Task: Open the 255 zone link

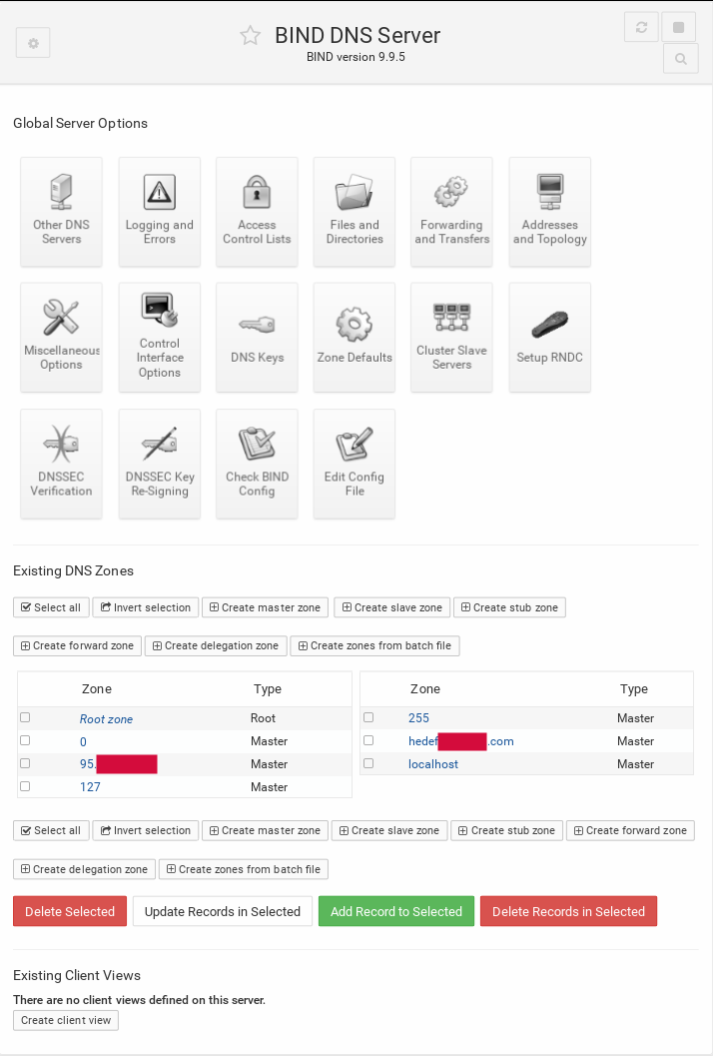Action: click(x=418, y=718)
